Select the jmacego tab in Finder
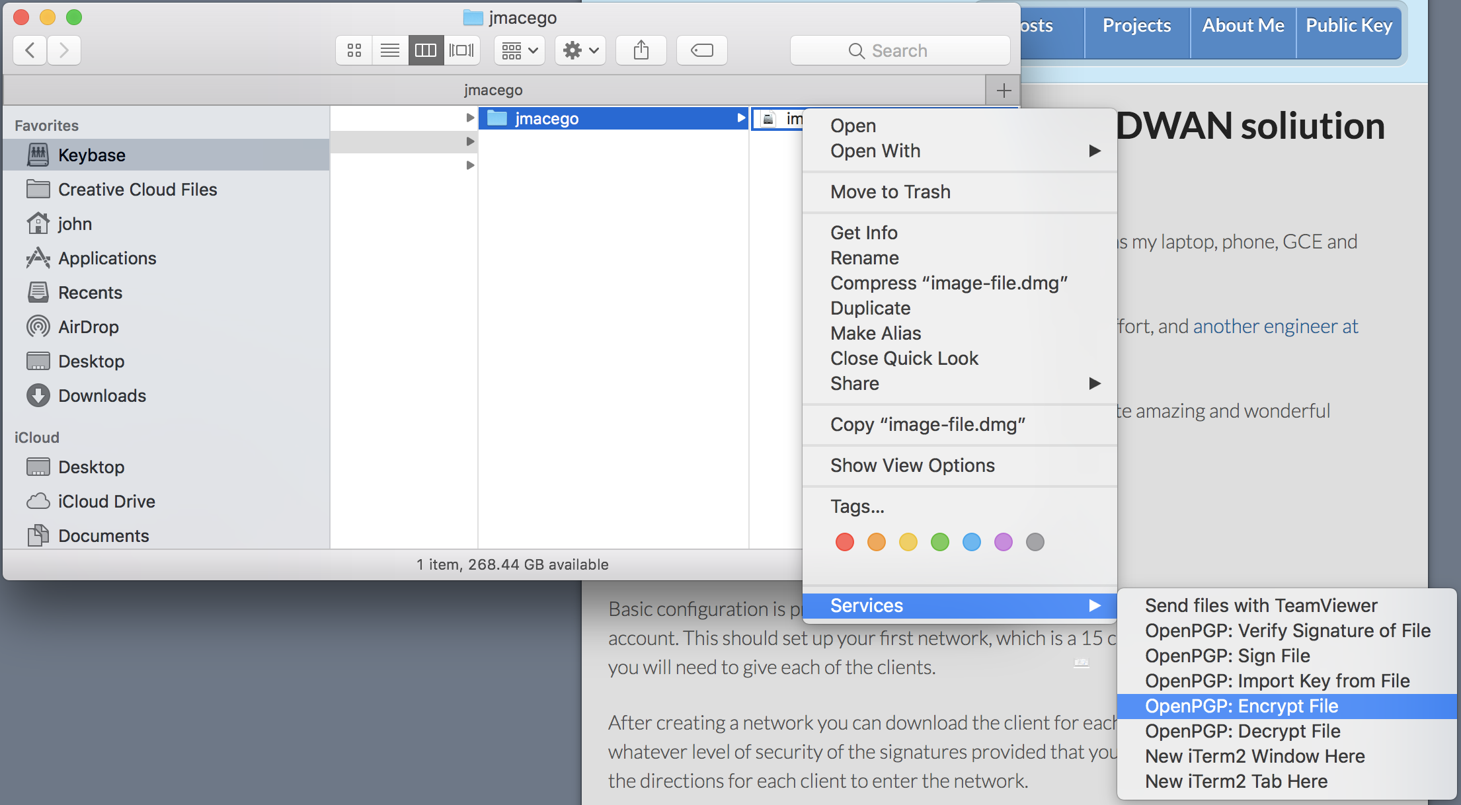The width and height of the screenshot is (1461, 805). click(x=493, y=90)
